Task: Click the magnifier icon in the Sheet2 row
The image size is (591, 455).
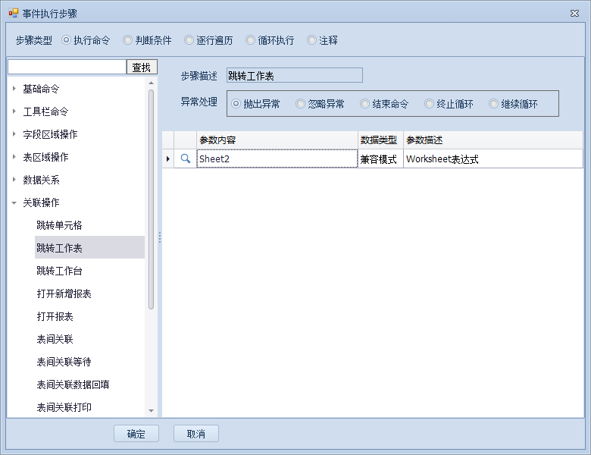Action: [185, 159]
